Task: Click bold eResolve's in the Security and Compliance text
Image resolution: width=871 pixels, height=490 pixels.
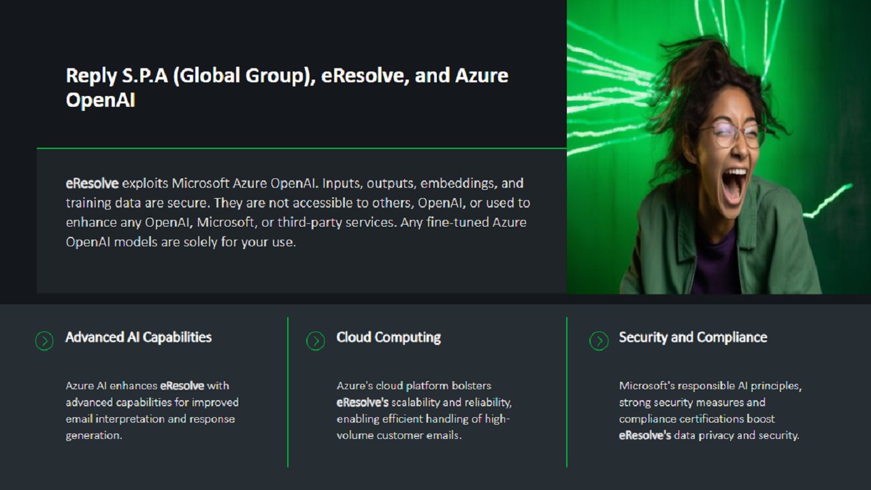Action: pos(644,435)
